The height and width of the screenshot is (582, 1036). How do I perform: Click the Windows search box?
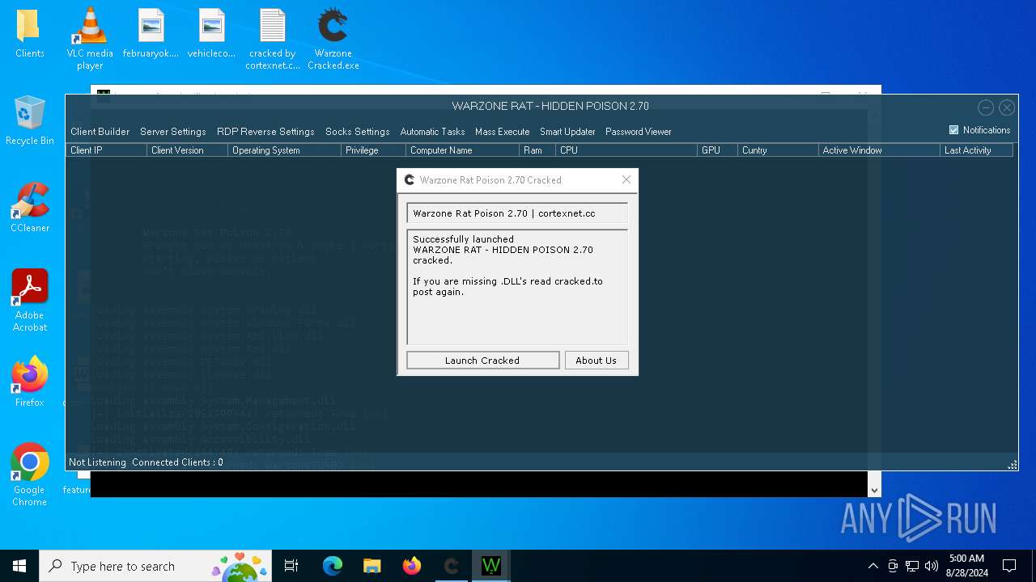(x=156, y=566)
